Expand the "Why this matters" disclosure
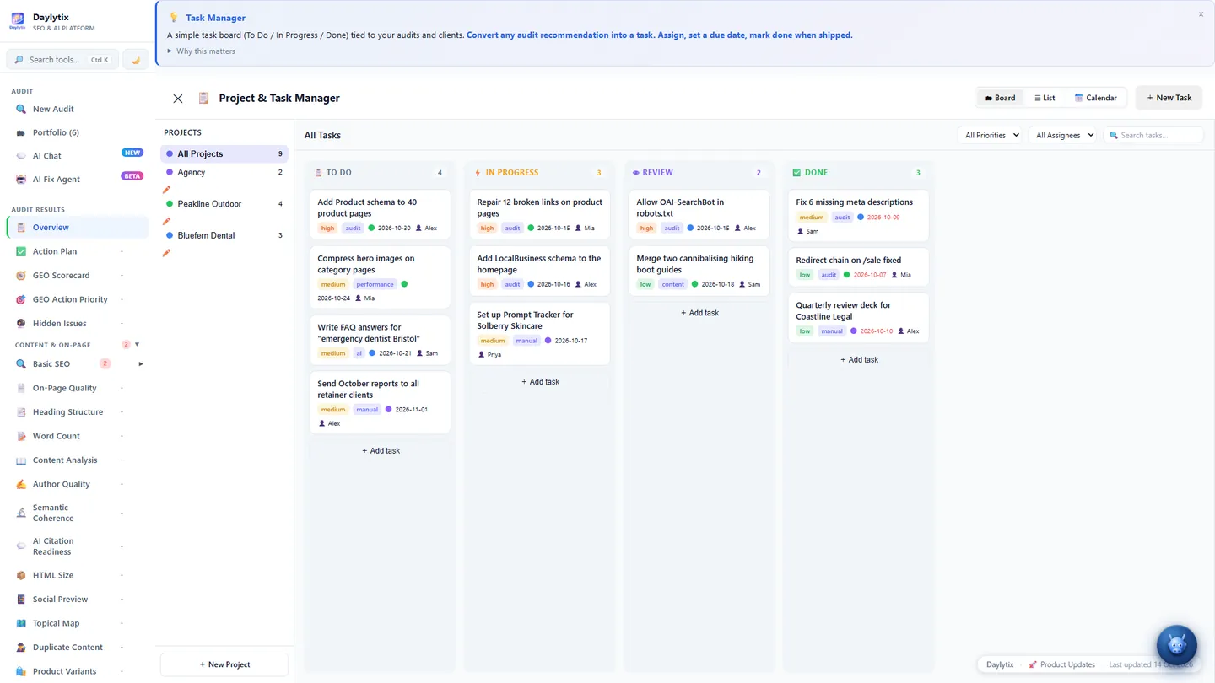The height and width of the screenshot is (683, 1215). 202,51
